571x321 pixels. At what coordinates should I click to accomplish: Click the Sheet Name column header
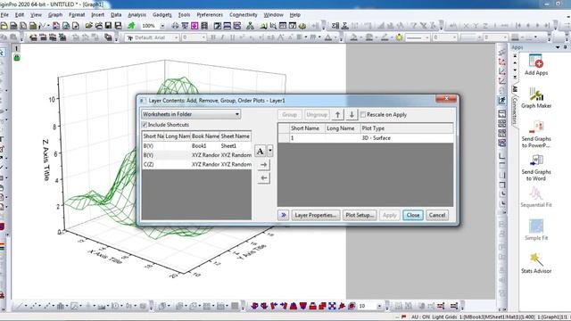point(236,136)
